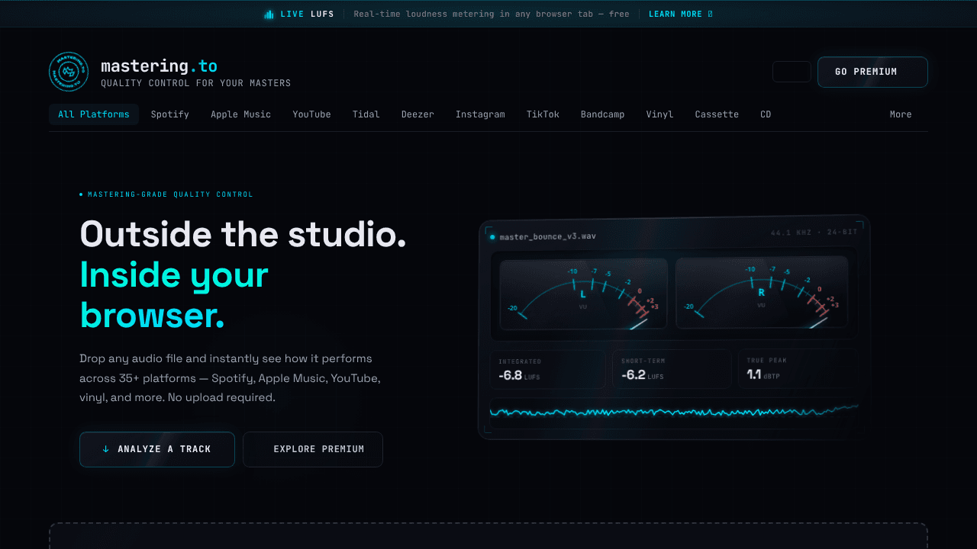
Task: Switch to the Apple Music tab
Action: click(241, 114)
